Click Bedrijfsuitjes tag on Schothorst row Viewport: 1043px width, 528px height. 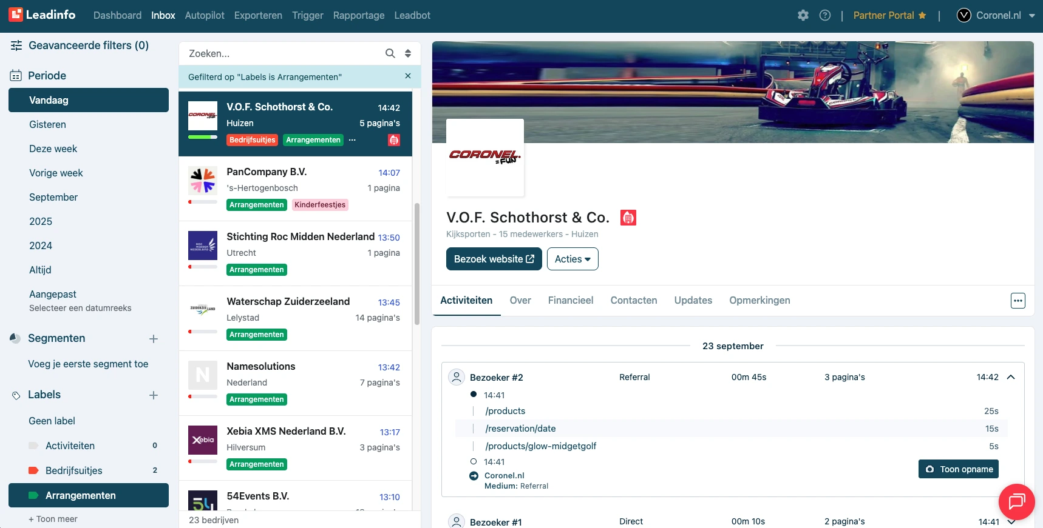[x=252, y=140]
